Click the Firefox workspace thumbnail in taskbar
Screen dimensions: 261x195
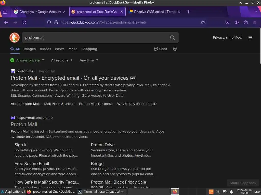[x=175, y=192]
